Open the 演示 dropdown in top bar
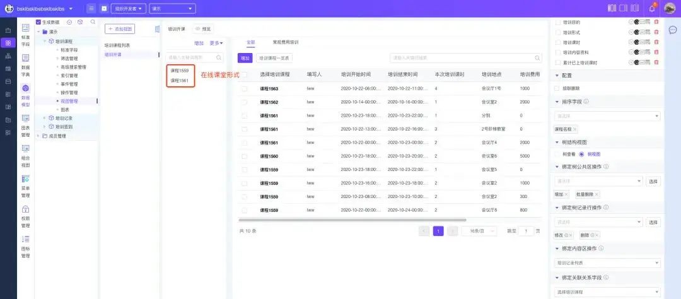This screenshot has height=299, width=681. (172, 8)
